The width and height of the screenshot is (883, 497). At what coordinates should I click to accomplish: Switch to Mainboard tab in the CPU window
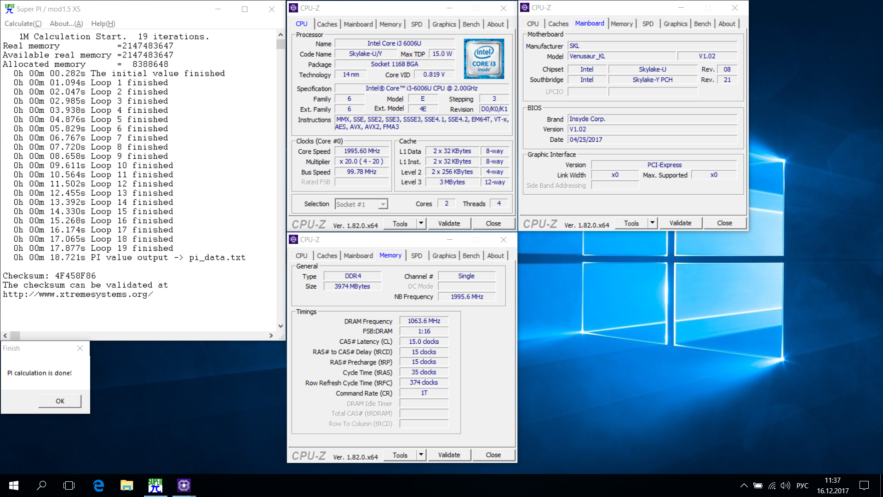point(358,24)
